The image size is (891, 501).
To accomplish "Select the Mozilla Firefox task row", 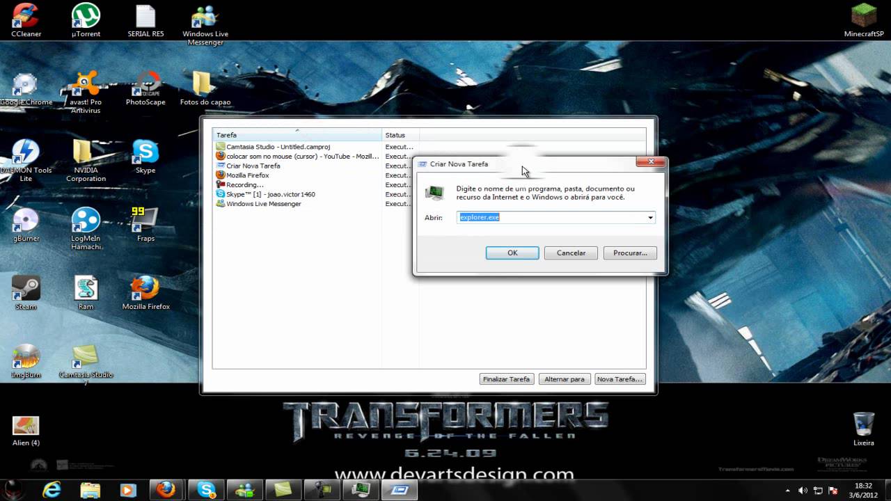I will point(313,175).
